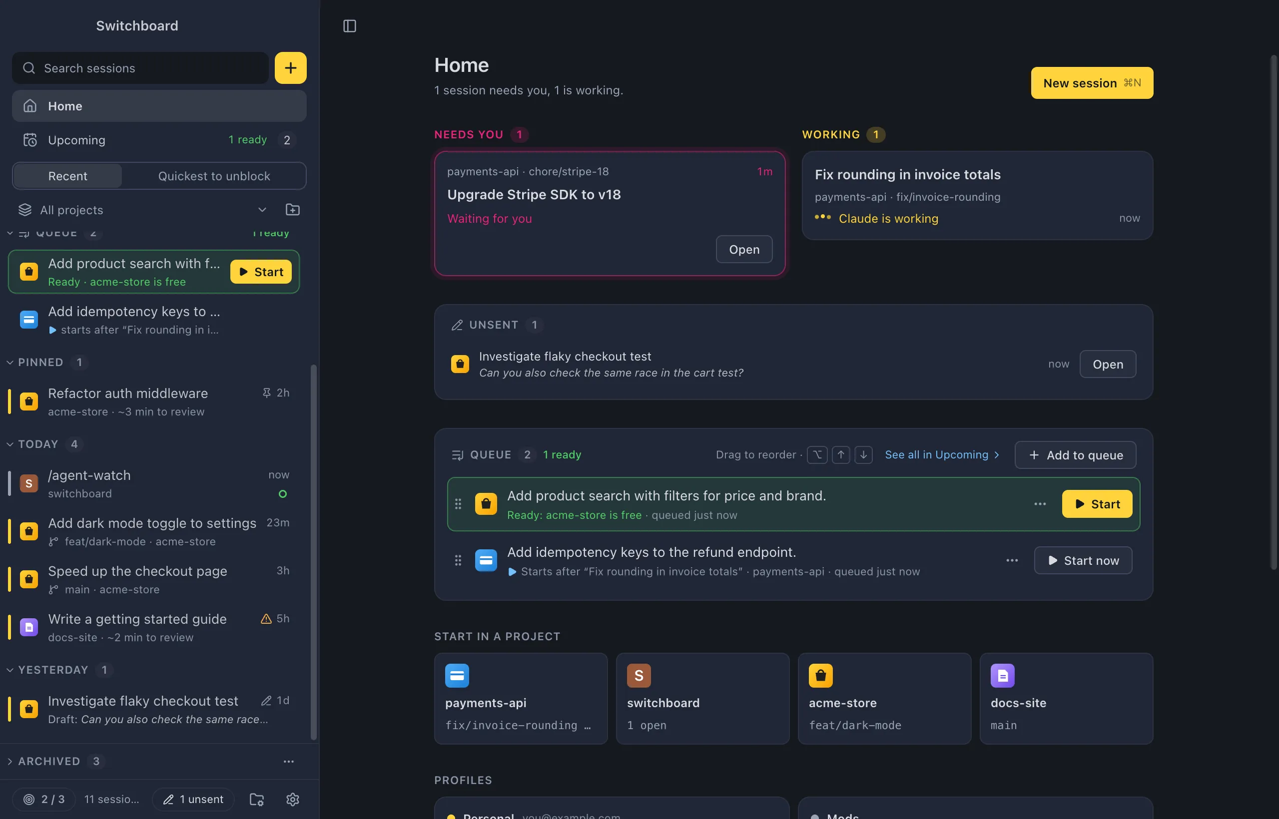Open settings gear in sidebar footer

click(293, 799)
